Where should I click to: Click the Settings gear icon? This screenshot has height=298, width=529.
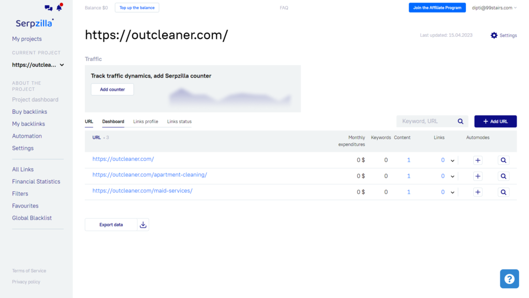[494, 35]
